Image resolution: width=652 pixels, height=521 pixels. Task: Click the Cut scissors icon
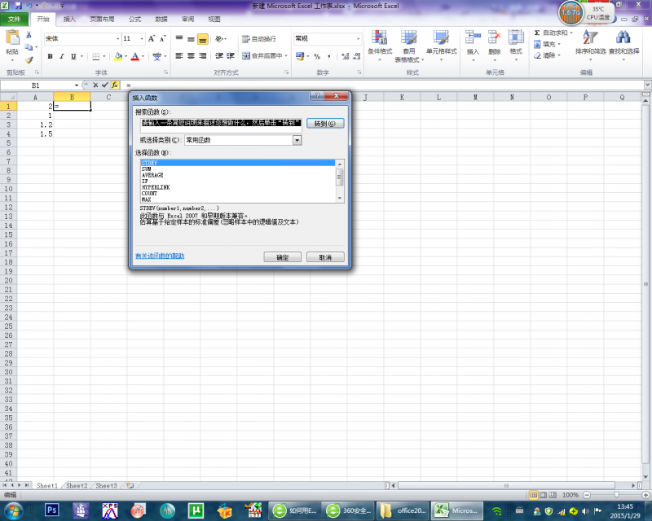(29, 35)
